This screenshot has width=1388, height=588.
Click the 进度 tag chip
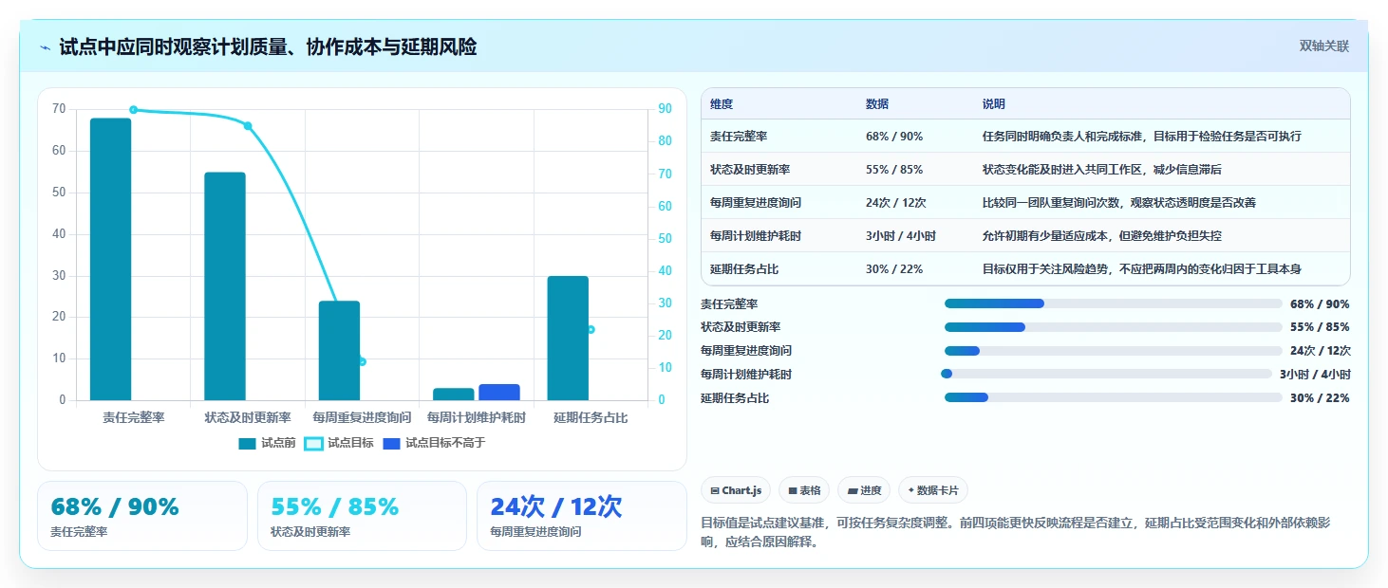[x=863, y=490]
